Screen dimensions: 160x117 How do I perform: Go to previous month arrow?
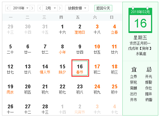click(x=40, y=8)
